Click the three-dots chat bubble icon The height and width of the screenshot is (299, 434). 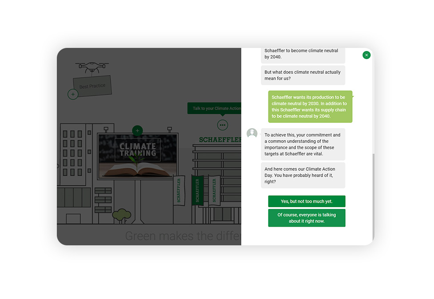(223, 125)
